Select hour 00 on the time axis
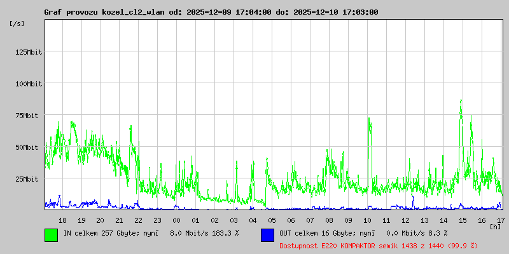Image resolution: width=509 pixels, height=254 pixels. coord(177,220)
